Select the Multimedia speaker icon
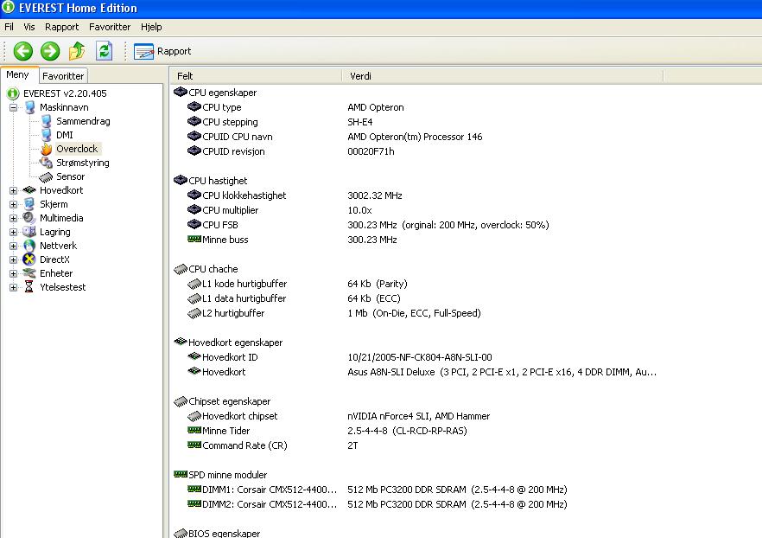The width and height of the screenshot is (762, 538). 29,218
